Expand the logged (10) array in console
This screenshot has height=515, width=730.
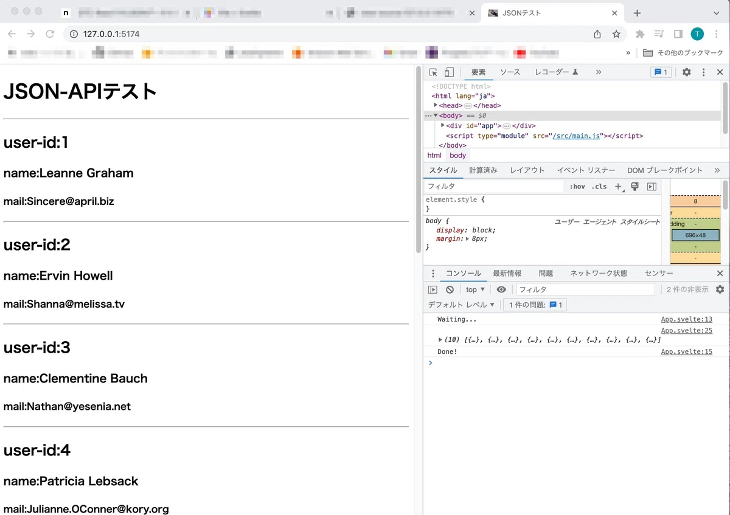pos(440,339)
